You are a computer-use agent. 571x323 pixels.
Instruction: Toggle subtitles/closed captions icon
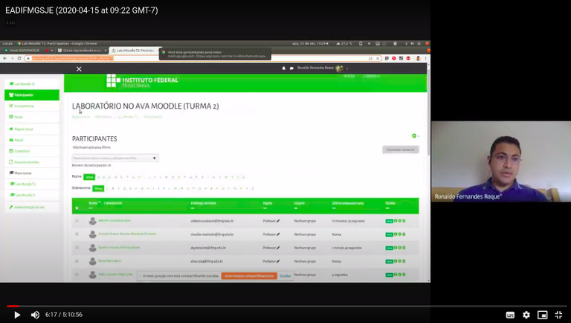tap(510, 315)
